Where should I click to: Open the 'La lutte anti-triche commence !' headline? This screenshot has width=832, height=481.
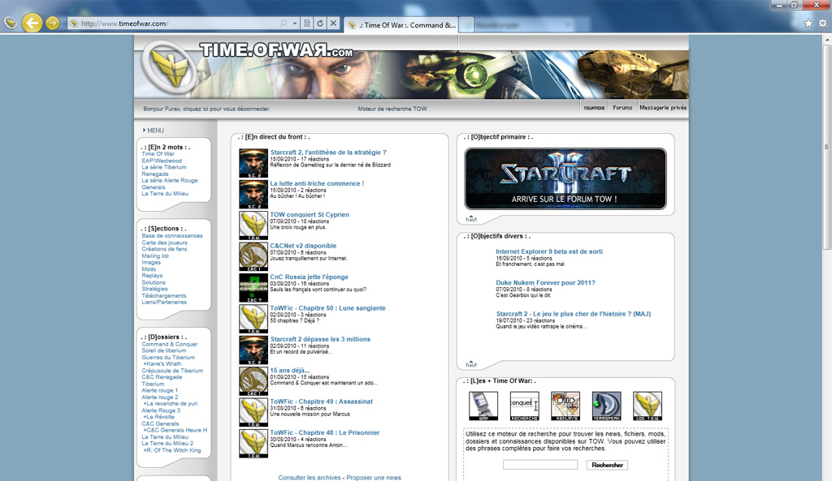(317, 183)
